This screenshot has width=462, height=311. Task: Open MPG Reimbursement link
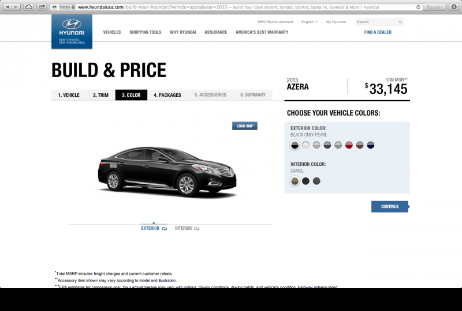click(x=275, y=22)
